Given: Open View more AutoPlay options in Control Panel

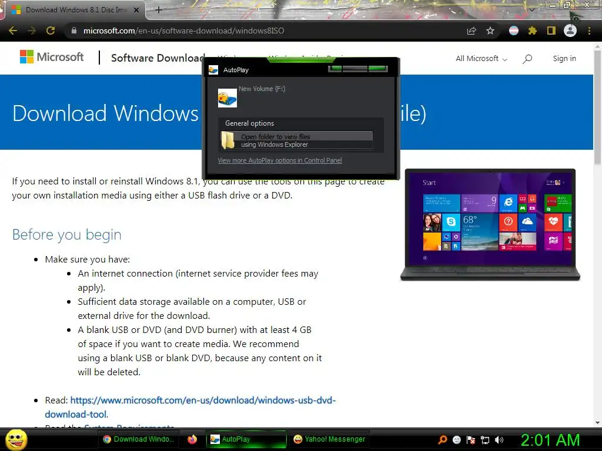Looking at the screenshot, I should [280, 160].
